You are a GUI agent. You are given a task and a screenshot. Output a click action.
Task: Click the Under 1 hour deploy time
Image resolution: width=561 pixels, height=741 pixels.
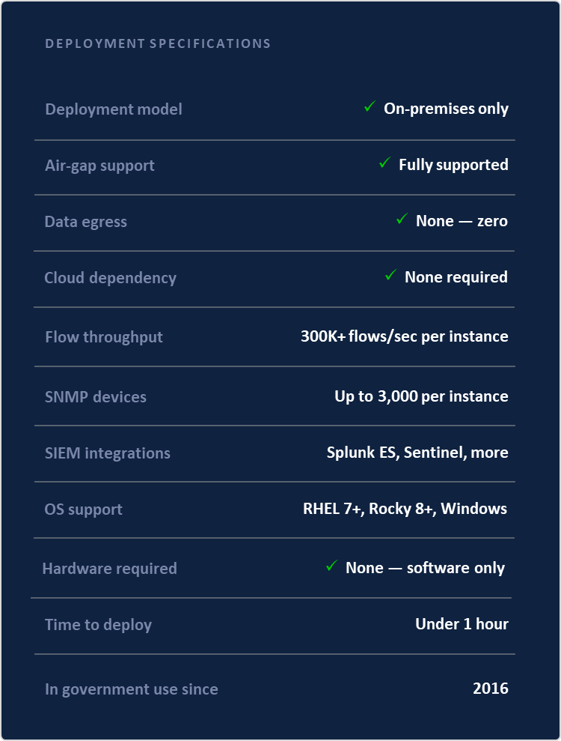tap(462, 624)
